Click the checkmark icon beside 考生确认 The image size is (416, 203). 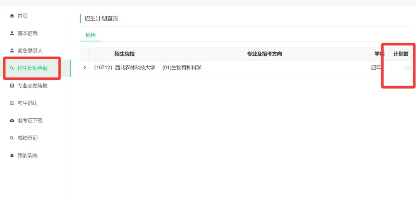pyautogui.click(x=12, y=103)
